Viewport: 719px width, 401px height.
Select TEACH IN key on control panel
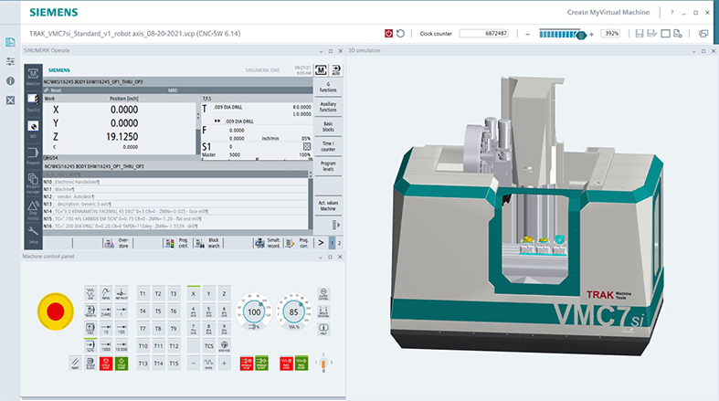click(90, 311)
